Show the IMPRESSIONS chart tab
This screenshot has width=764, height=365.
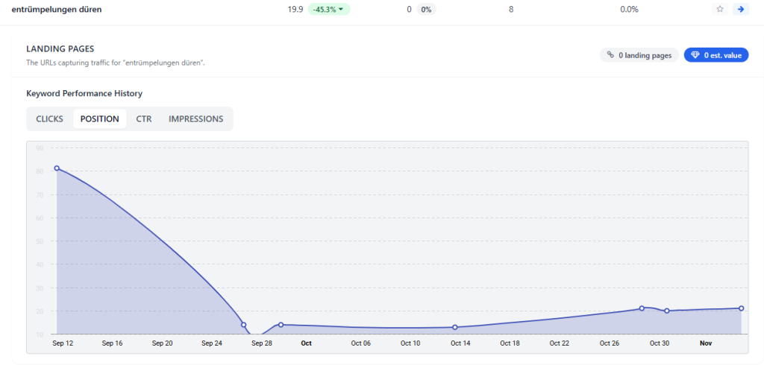195,119
